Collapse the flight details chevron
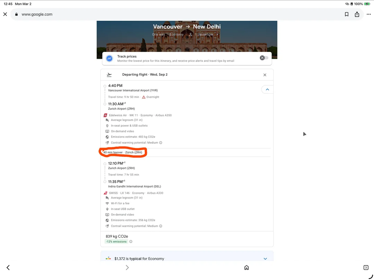 (x=267, y=90)
